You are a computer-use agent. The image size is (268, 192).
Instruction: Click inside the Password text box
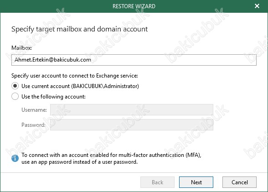pyautogui.click(x=132, y=125)
